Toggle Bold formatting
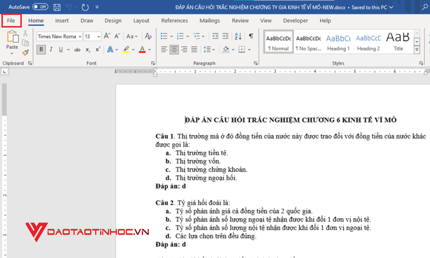The height and width of the screenshot is (258, 430). [x=41, y=50]
